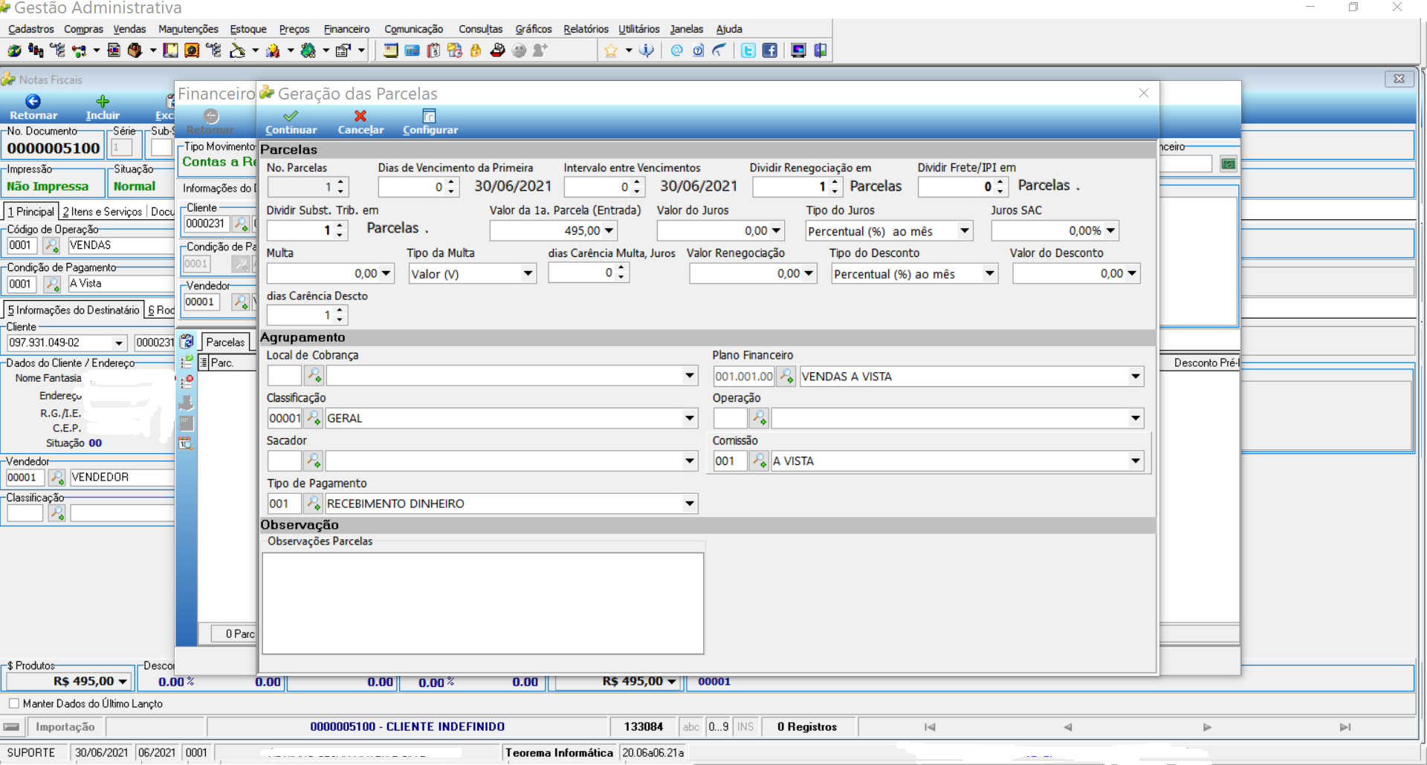Viewport: 1427px width, 765px height.
Task: Click inside the Observações Parcelas text area
Action: point(483,603)
